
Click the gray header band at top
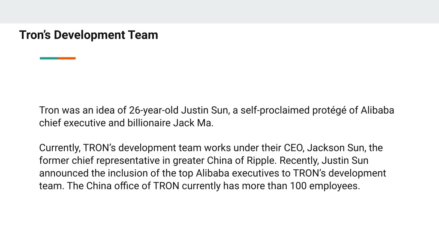(x=219, y=12)
